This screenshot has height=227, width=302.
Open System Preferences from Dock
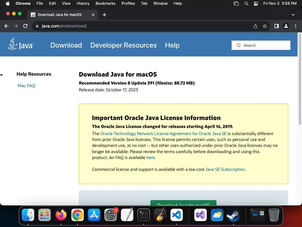(x=111, y=215)
